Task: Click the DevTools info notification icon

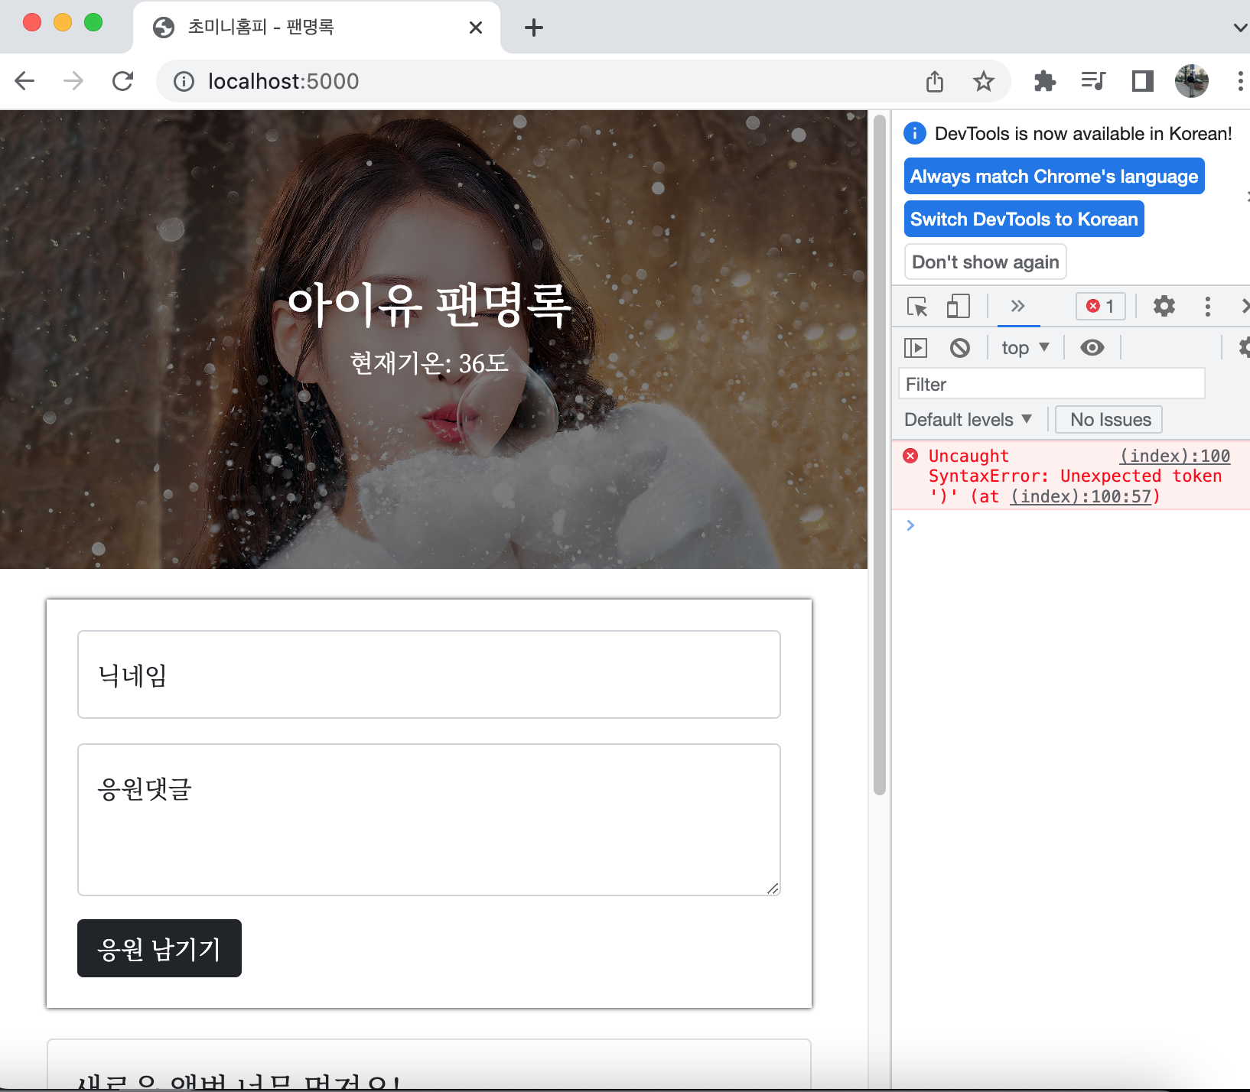Action: (x=915, y=133)
